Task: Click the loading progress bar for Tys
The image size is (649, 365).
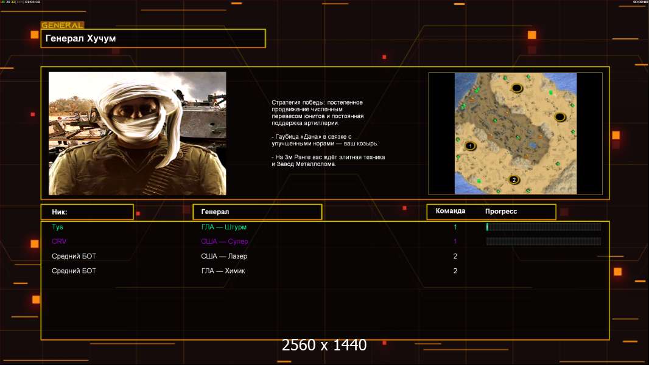Action: pos(543,227)
